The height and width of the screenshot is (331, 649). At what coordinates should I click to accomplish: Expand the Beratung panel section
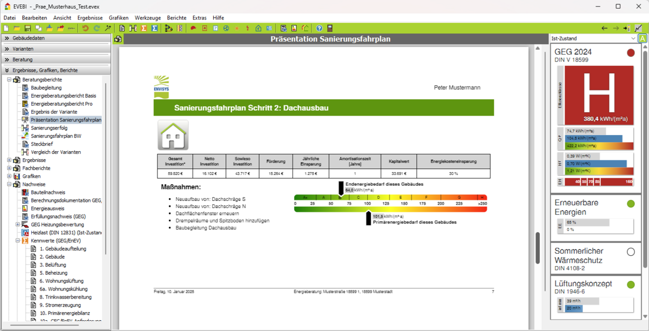(x=55, y=59)
